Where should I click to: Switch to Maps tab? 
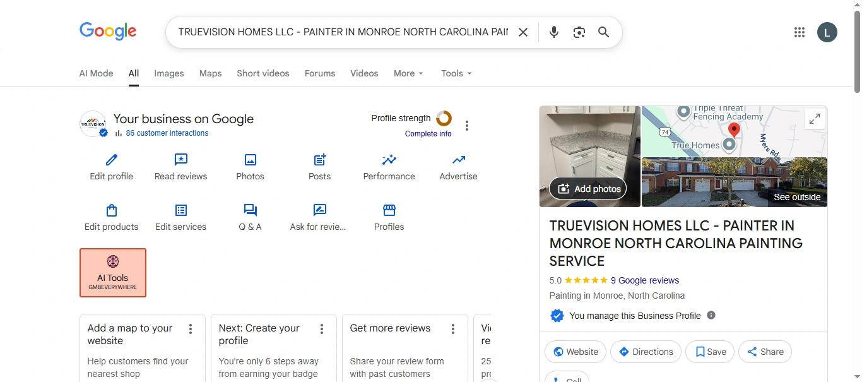click(211, 73)
